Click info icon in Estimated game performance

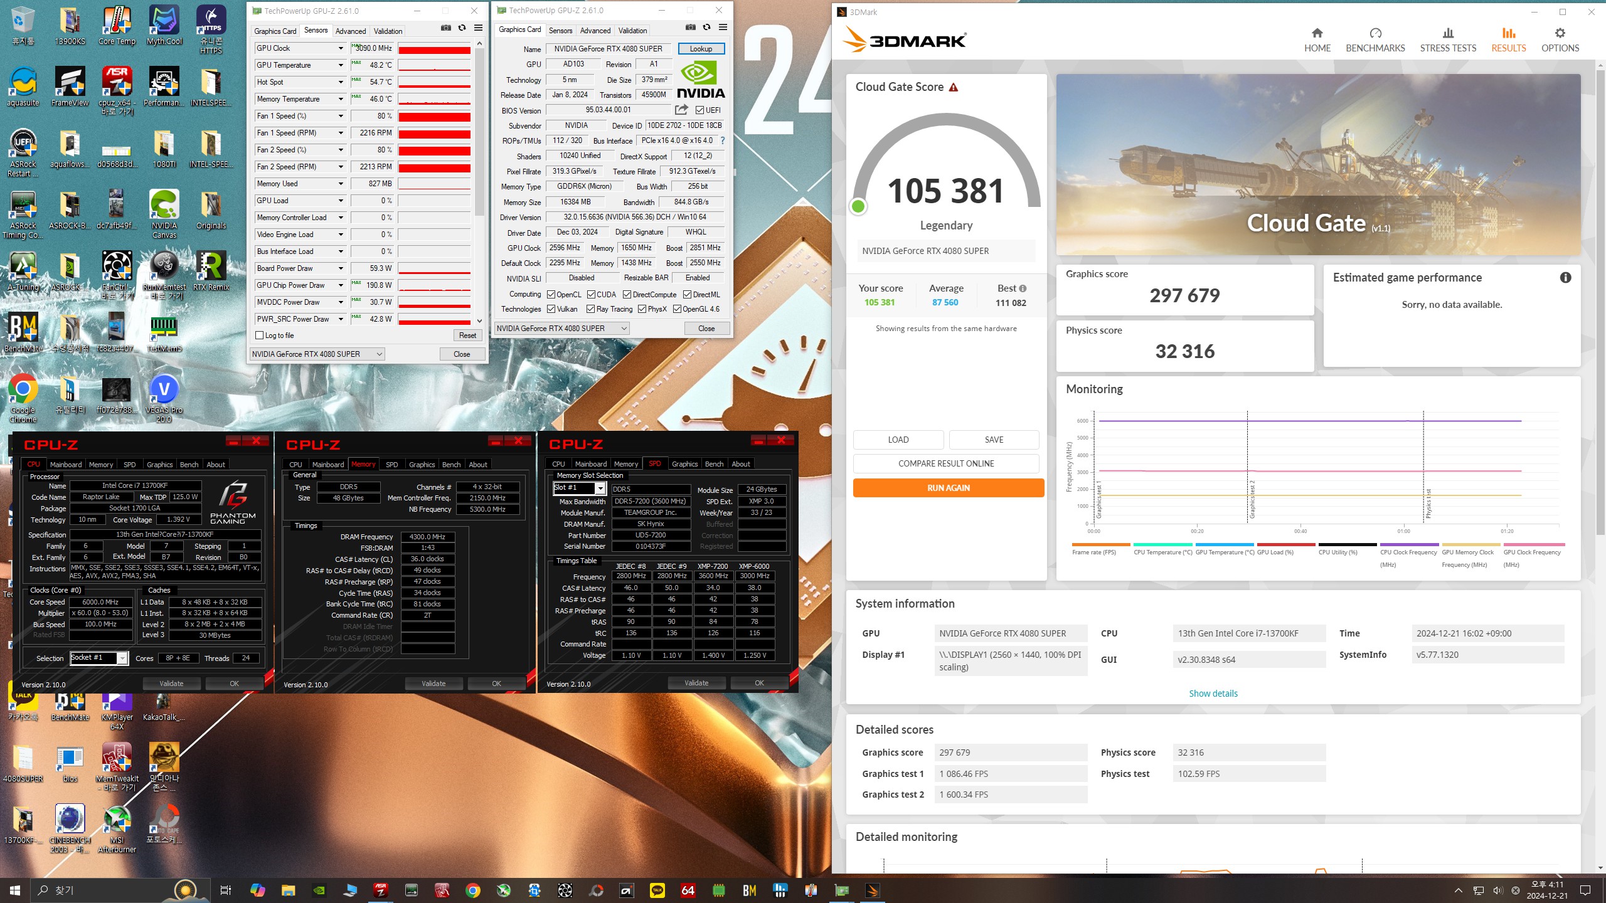pyautogui.click(x=1566, y=277)
